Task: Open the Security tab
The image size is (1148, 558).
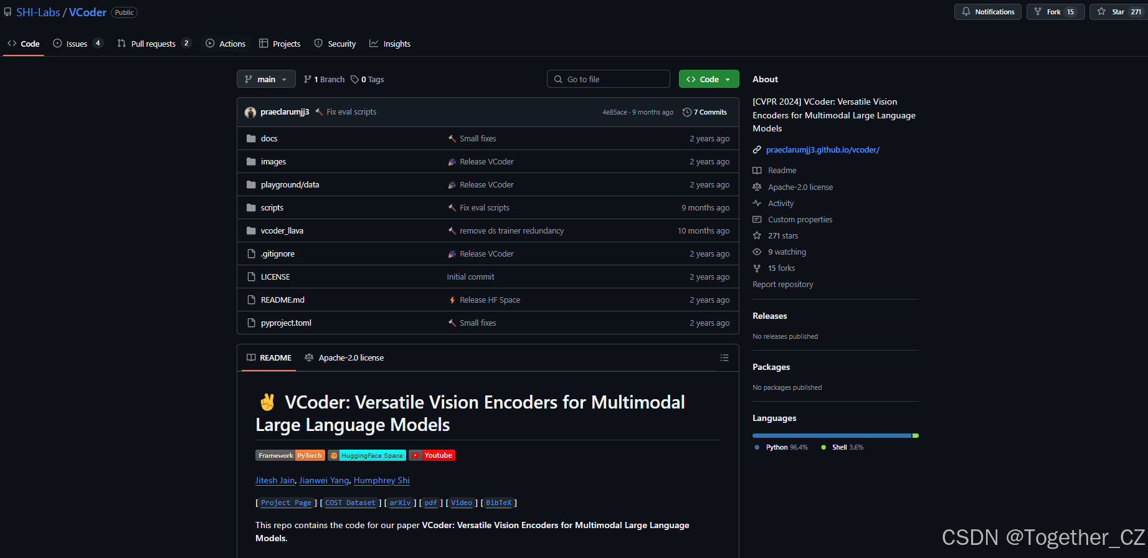Action: [335, 44]
